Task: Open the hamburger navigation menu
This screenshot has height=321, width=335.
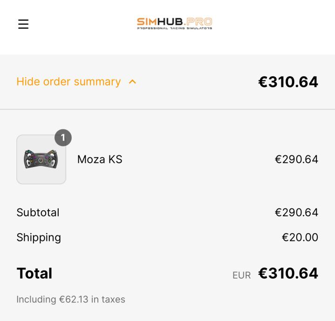Action: click(23, 24)
